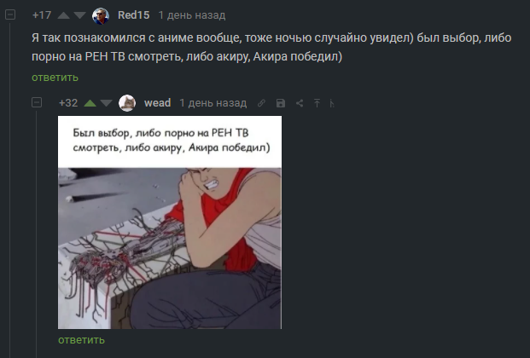
Task: Reply to Red15's comment
Action: pyautogui.click(x=55, y=78)
